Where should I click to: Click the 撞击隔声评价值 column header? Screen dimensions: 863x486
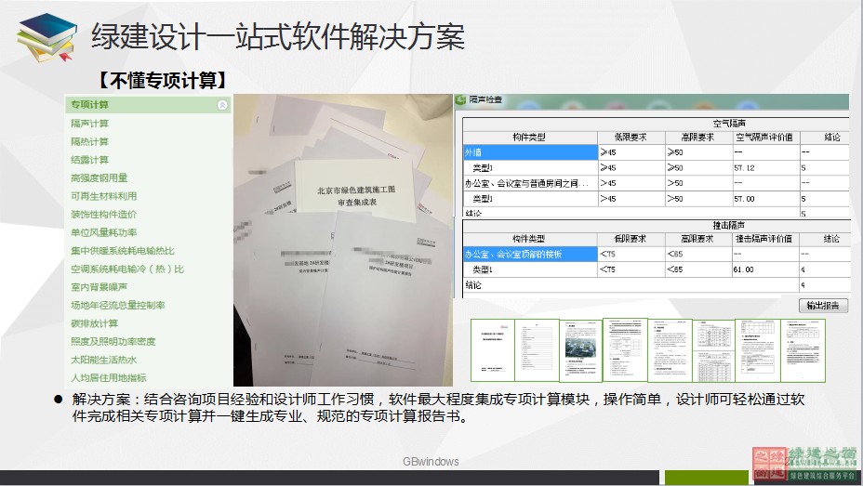(x=766, y=239)
